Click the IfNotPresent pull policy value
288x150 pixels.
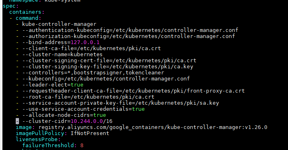[90, 133]
